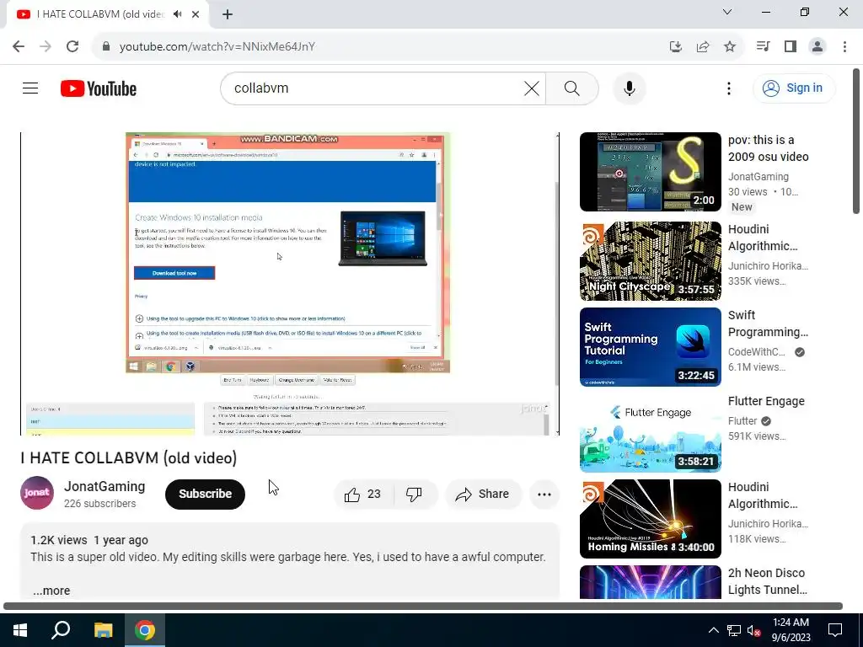Share this page from address bar
The image size is (863, 647).
pos(702,46)
